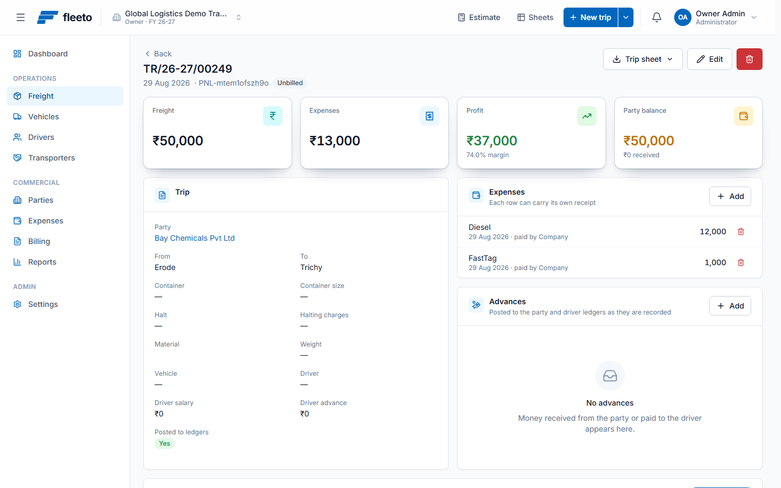Add a new expense
The width and height of the screenshot is (781, 488).
(730, 196)
